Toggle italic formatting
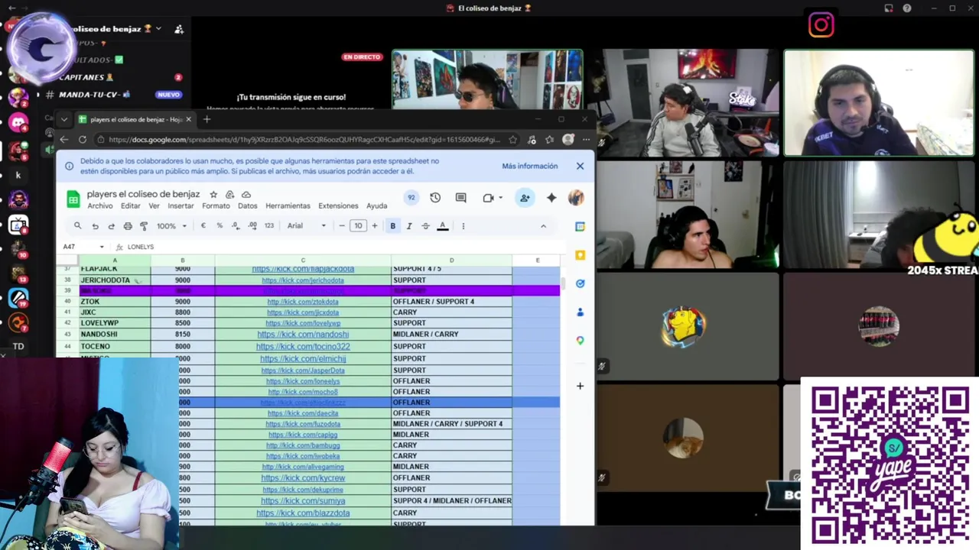This screenshot has height=550, width=979. coord(409,226)
